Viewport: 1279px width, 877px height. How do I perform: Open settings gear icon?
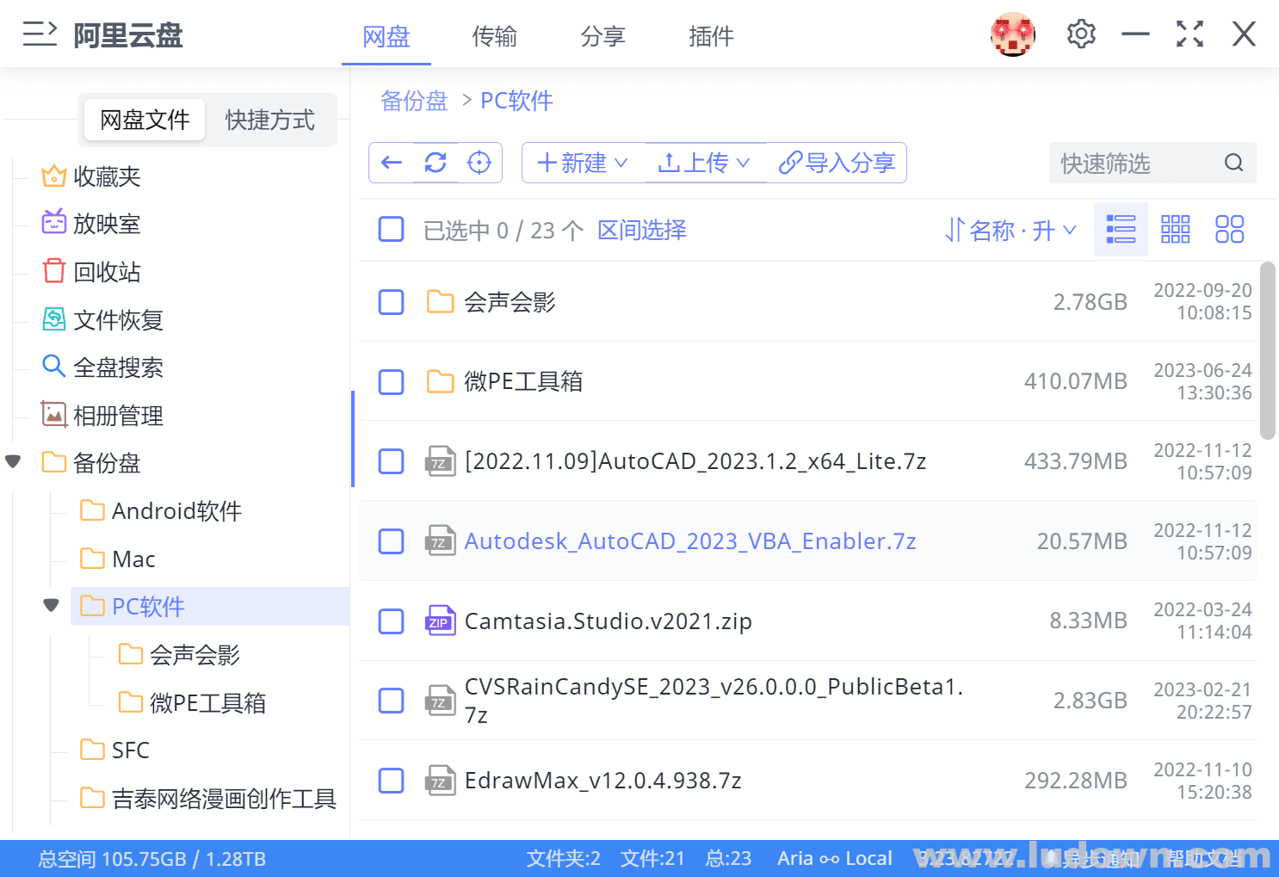[x=1081, y=34]
